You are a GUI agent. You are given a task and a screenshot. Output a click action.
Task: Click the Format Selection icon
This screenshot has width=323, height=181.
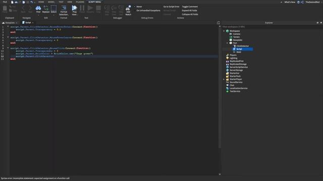coord(64,8)
